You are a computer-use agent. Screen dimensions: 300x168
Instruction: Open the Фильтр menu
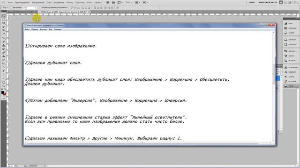(70, 3)
